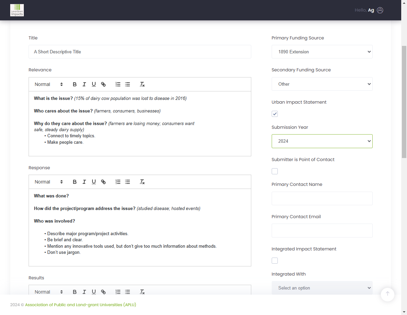
Task: Click the Land-Grant Impacts logo
Action: [x=17, y=10]
